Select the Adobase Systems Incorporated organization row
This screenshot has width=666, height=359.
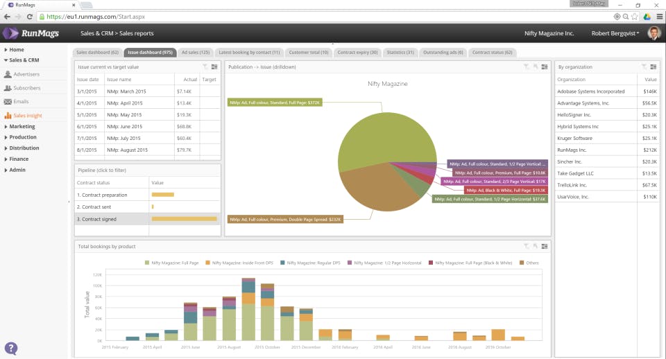pos(607,91)
